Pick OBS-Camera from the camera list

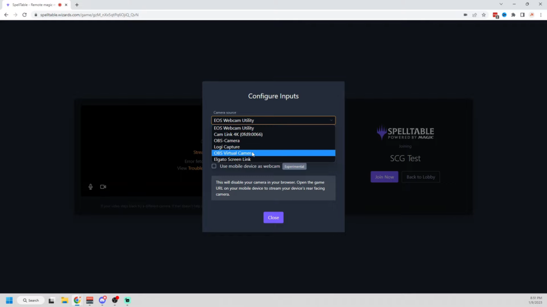273,141
